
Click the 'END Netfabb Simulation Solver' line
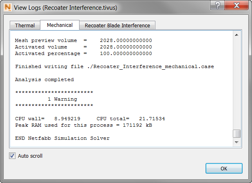(x=62, y=138)
